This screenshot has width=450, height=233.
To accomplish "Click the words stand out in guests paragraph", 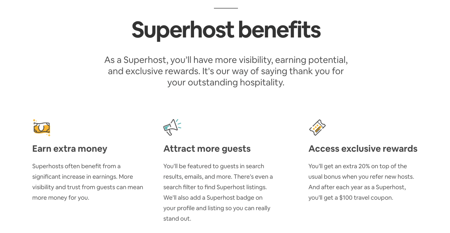I will pos(177,219).
